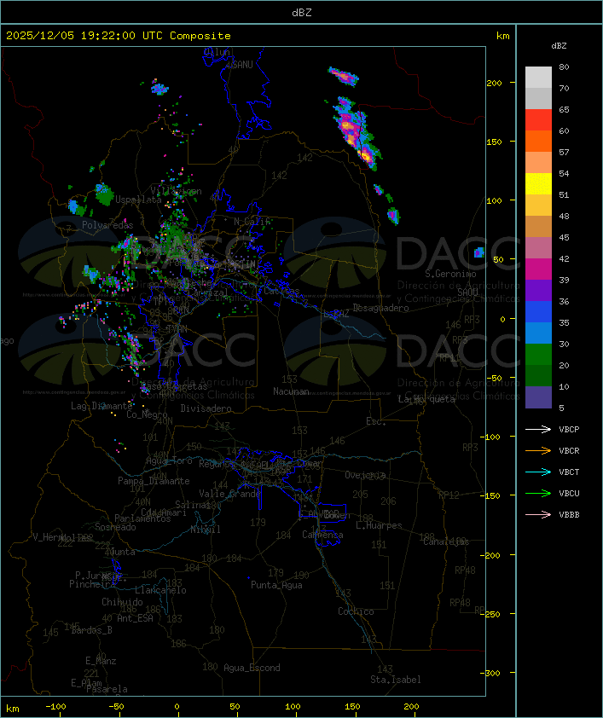Image resolution: width=603 pixels, height=718 pixels.
Task: Pick the tan 45-48 dBZ legend swatch
Action: (x=538, y=227)
